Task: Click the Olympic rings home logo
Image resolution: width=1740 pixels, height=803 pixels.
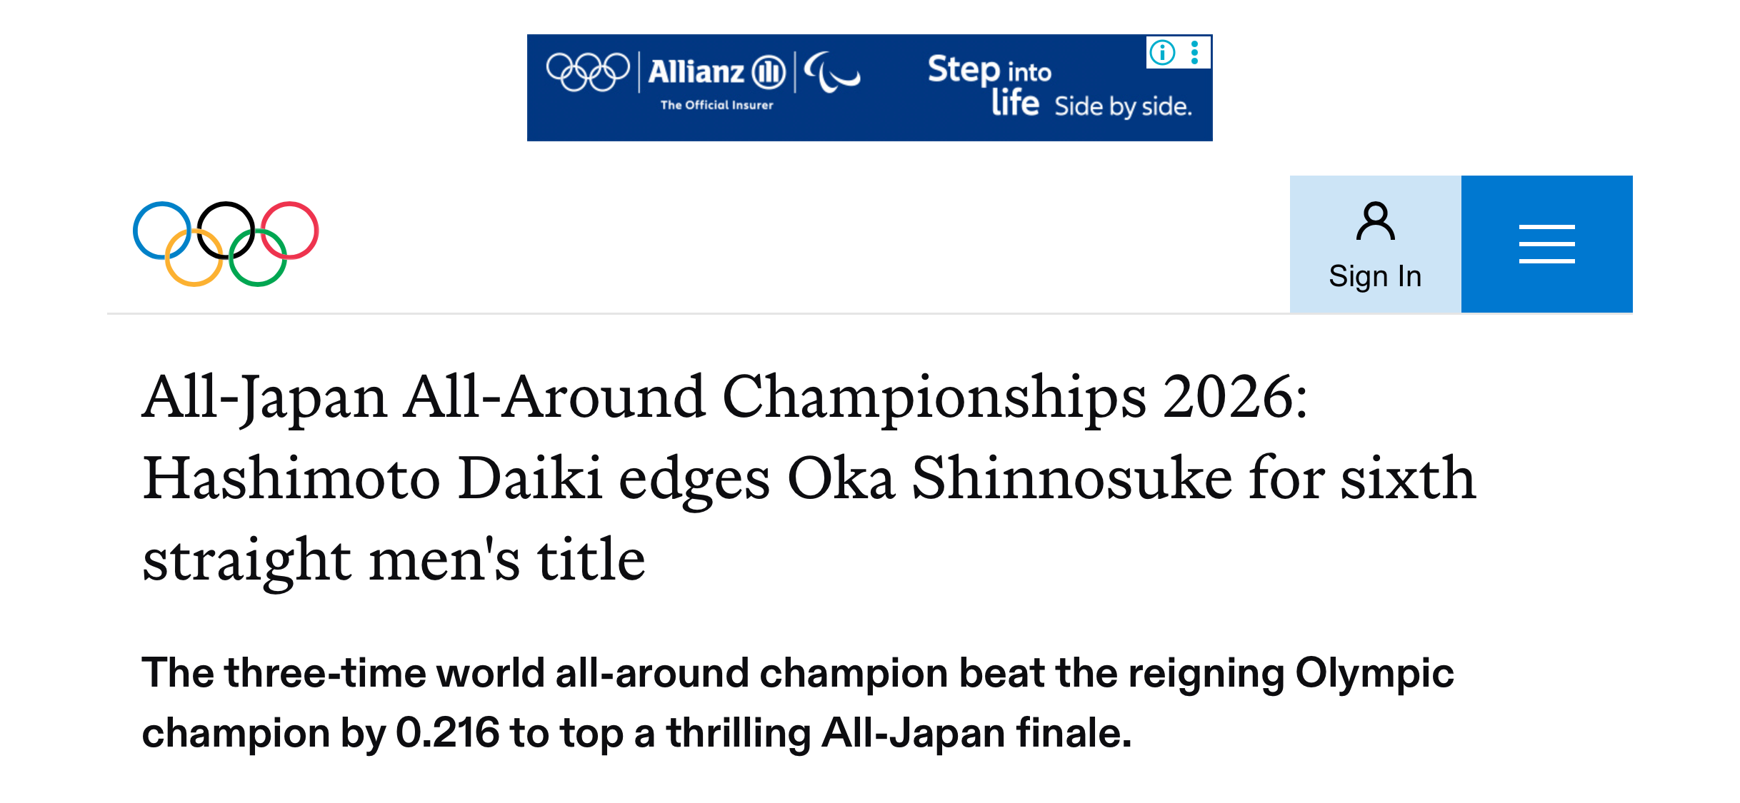Action: tap(226, 243)
